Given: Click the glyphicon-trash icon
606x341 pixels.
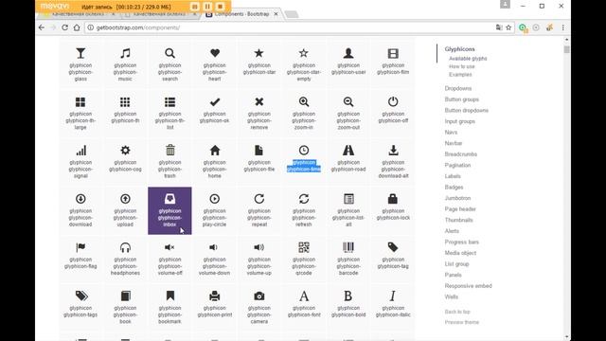Looking at the screenshot, I should [169, 150].
